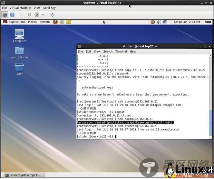Launch the mail client panel icon
Screen dimensions: 214x179
click(x=62, y=22)
